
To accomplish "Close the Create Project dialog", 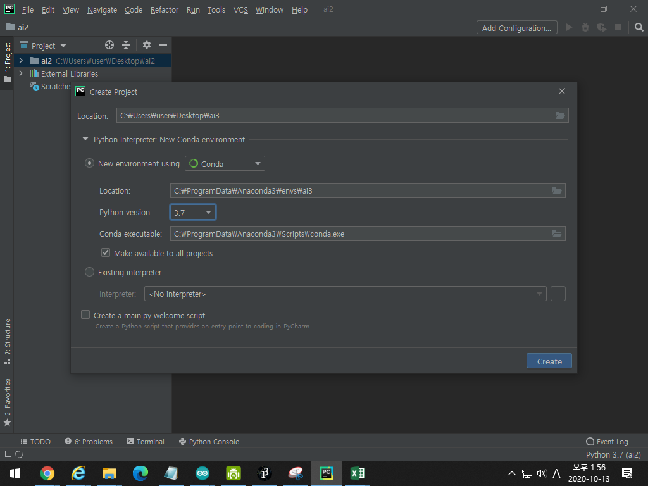I will (562, 91).
